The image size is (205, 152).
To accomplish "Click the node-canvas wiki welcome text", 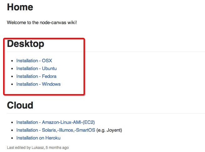I will [x=42, y=23].
